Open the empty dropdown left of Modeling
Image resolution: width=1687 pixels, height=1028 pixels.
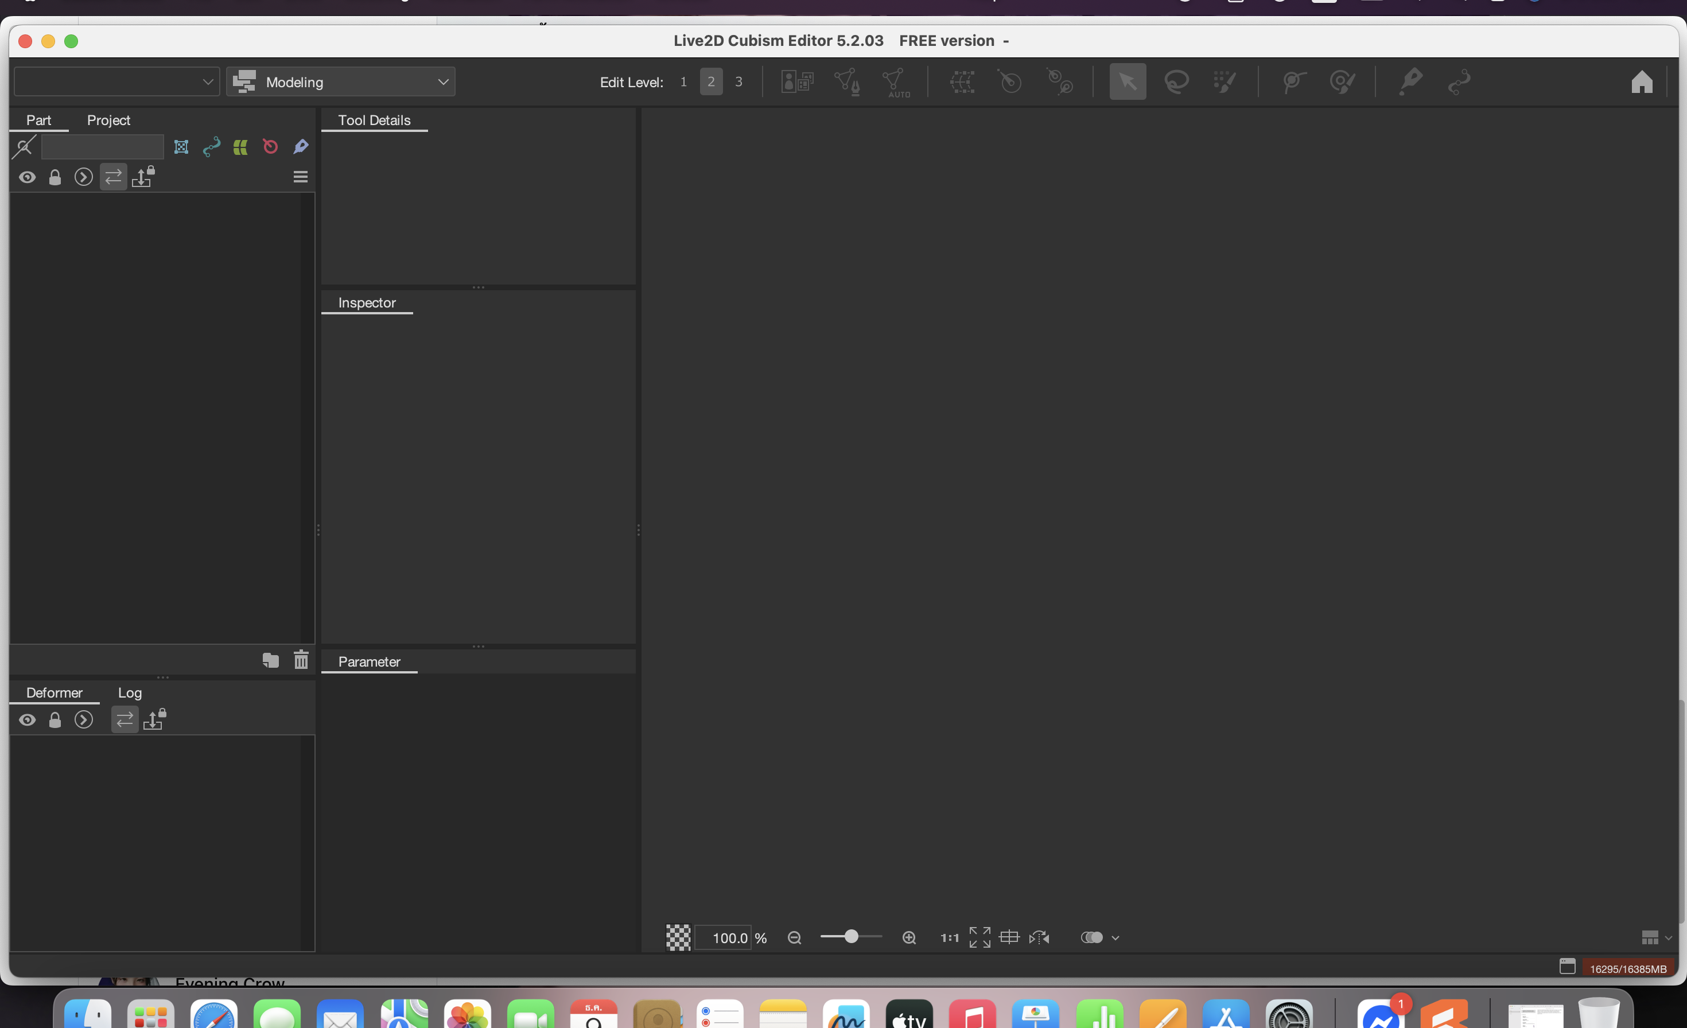pos(116,82)
